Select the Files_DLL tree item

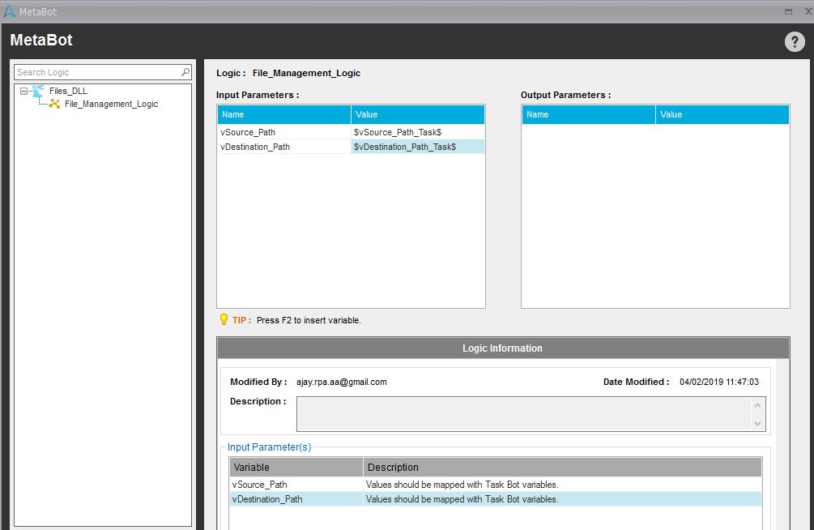[68, 91]
